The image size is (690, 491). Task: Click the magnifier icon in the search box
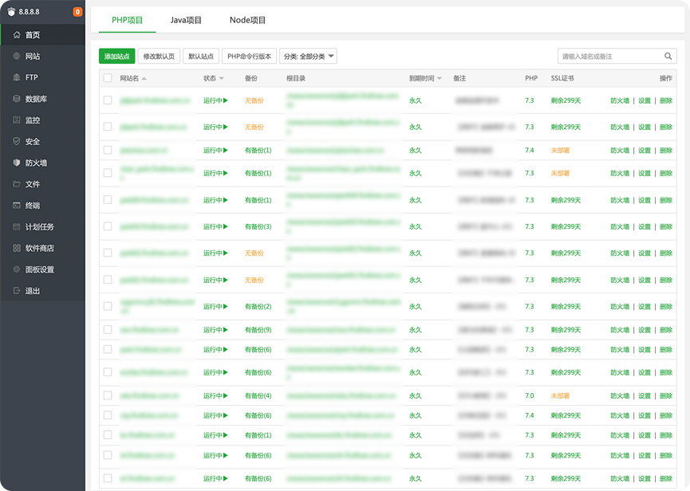tap(668, 57)
